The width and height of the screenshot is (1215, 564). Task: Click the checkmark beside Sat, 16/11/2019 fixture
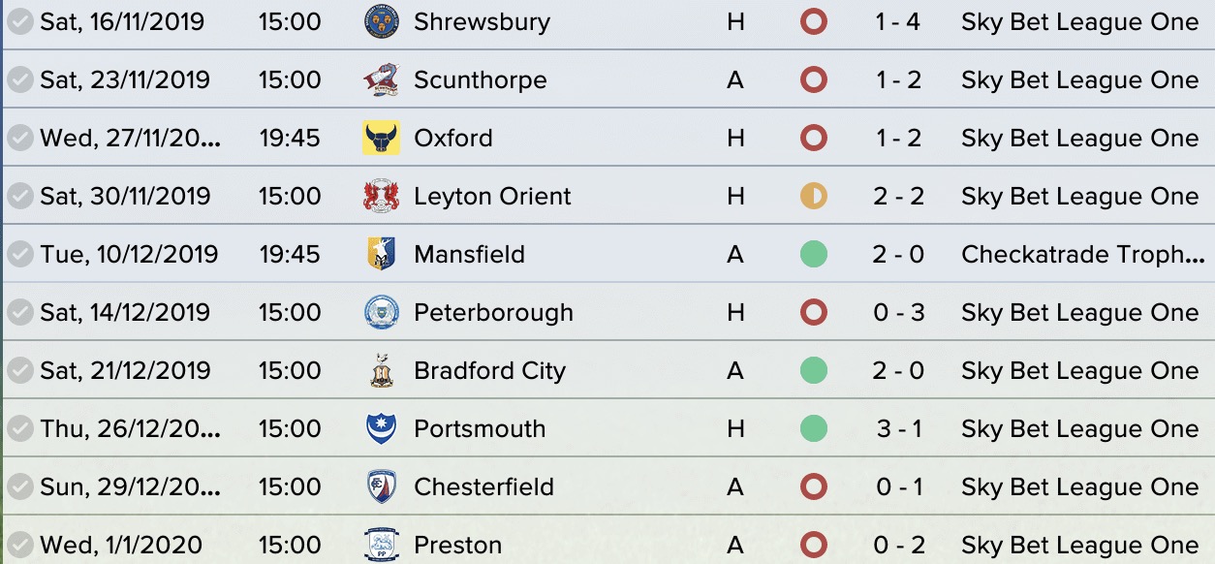click(x=19, y=21)
